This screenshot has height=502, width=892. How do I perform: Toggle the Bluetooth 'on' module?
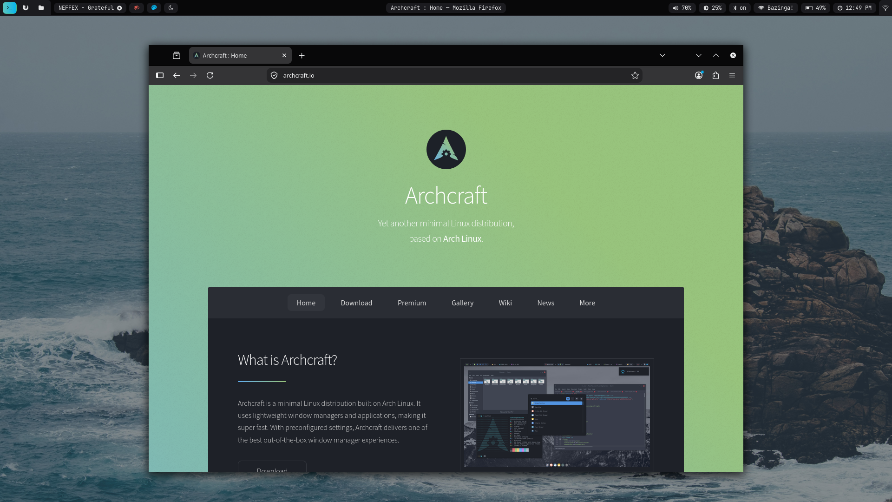[x=740, y=8]
